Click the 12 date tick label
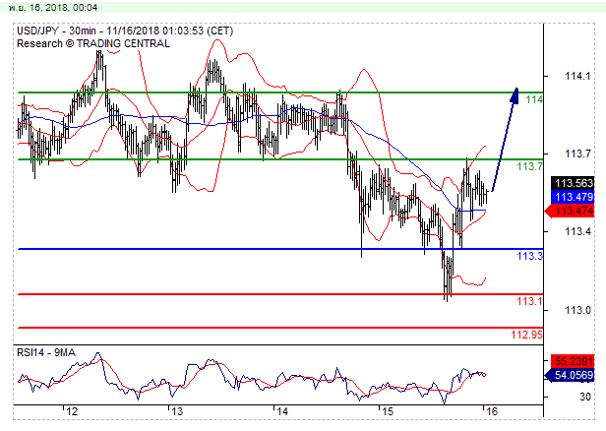The height and width of the screenshot is (431, 606). (72, 411)
